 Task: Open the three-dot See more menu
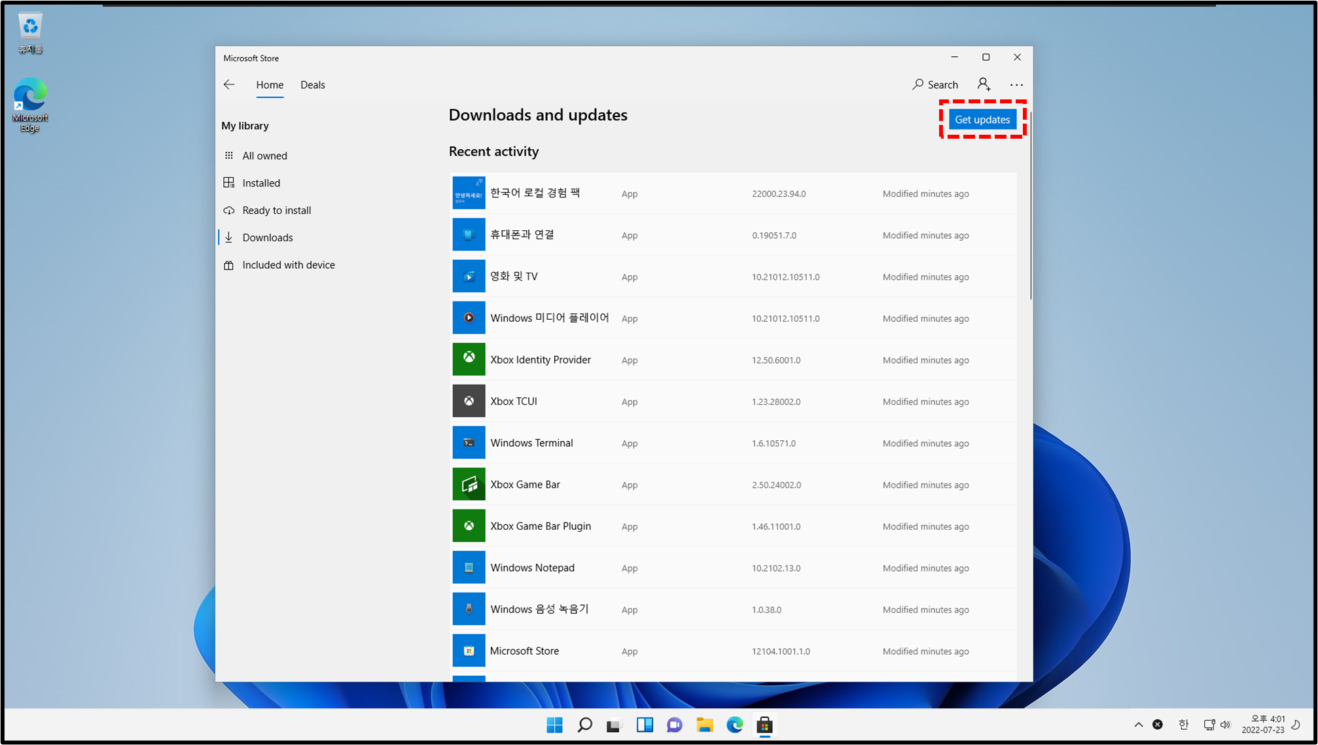(x=1016, y=84)
